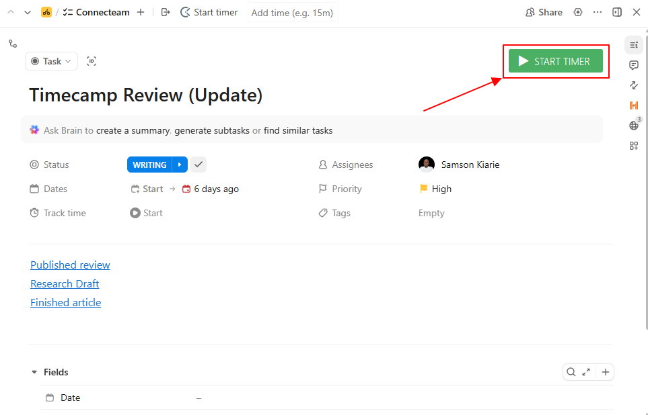Go to previous task with up chevron

coord(11,12)
